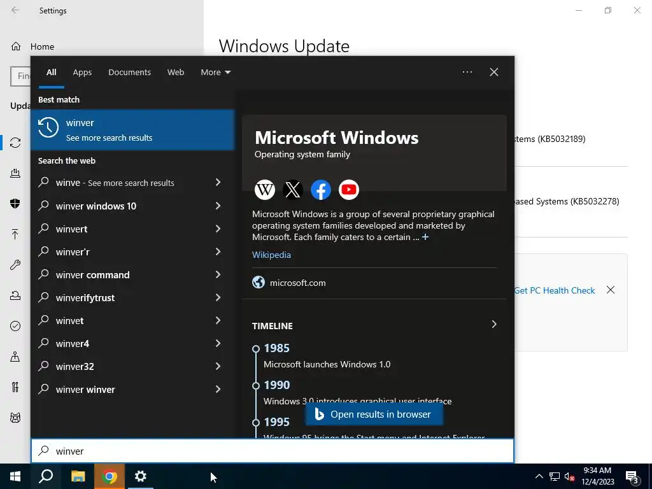Screen dimensions: 652x489
Task: Switch to the Documents search tab
Action: pos(129,72)
